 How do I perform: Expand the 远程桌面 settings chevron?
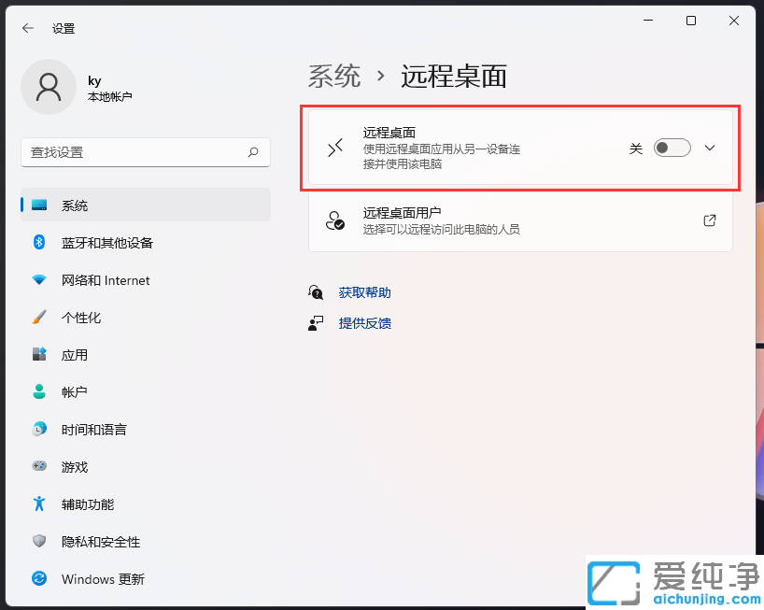pos(710,148)
